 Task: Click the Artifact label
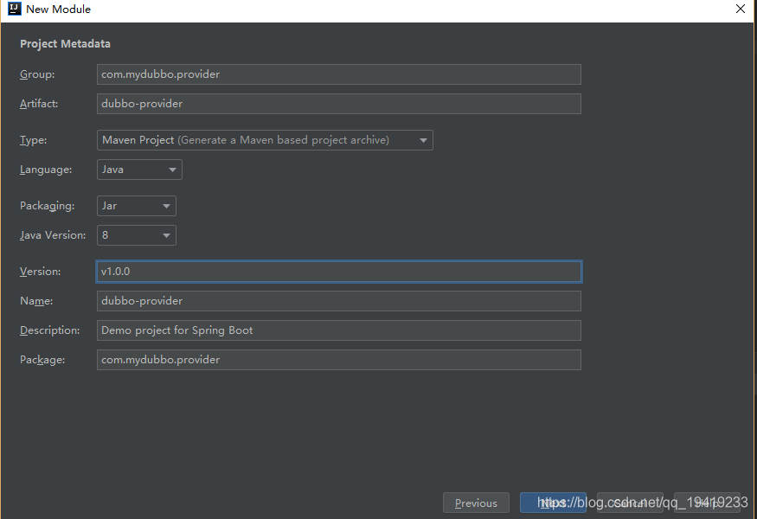pos(39,104)
